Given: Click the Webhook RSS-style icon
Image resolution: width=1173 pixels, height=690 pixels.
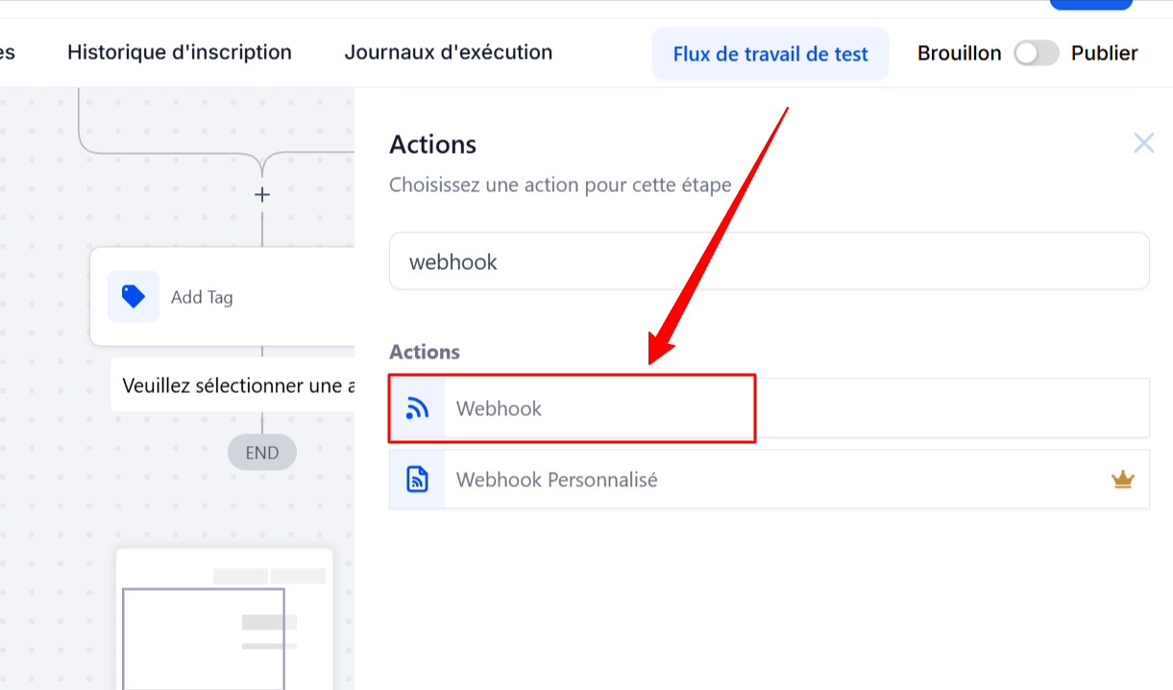Looking at the screenshot, I should (417, 408).
